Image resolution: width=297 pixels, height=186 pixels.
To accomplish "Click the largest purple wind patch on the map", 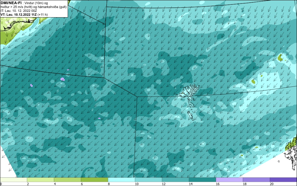I will tap(62, 79).
